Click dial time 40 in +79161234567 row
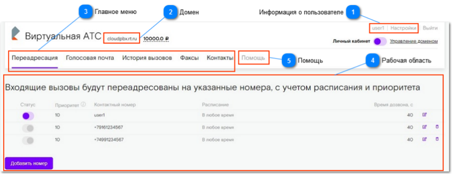 click(410, 127)
